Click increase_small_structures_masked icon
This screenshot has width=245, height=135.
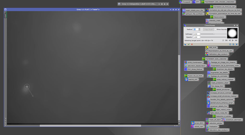(x=222, y=96)
